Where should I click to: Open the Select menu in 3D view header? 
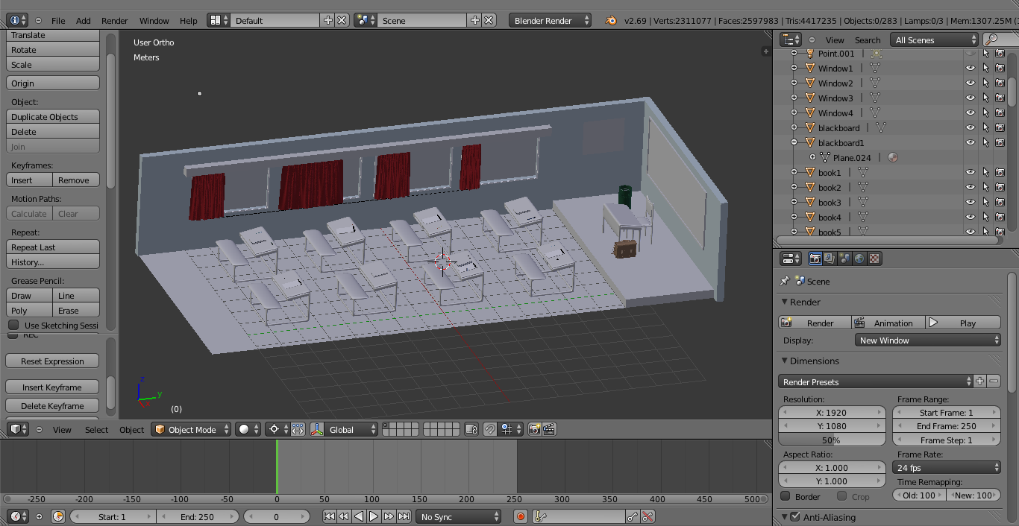tap(96, 429)
